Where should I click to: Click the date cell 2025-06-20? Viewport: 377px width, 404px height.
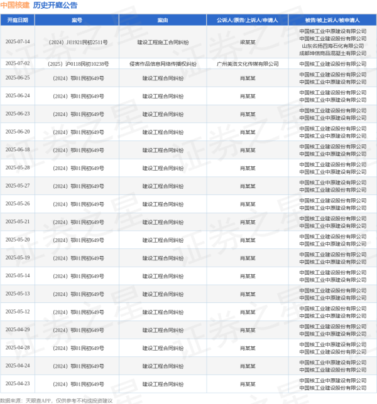point(18,132)
